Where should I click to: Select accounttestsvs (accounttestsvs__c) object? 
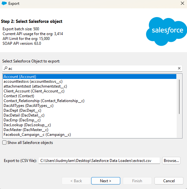pos(89,81)
